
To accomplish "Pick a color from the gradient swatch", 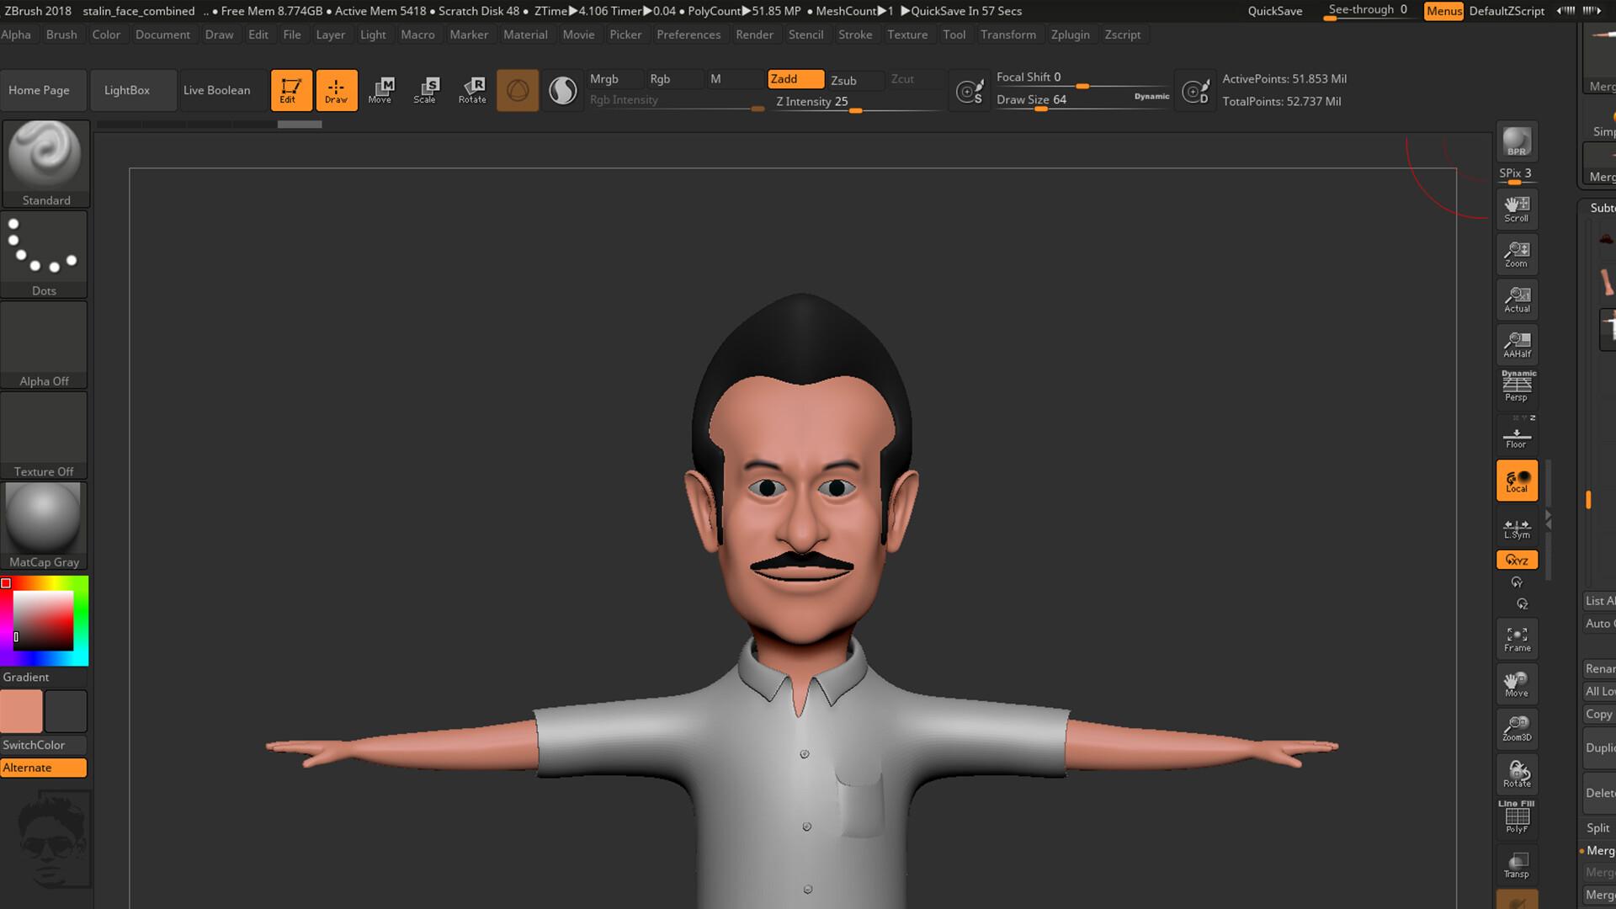I will pyautogui.click(x=44, y=620).
